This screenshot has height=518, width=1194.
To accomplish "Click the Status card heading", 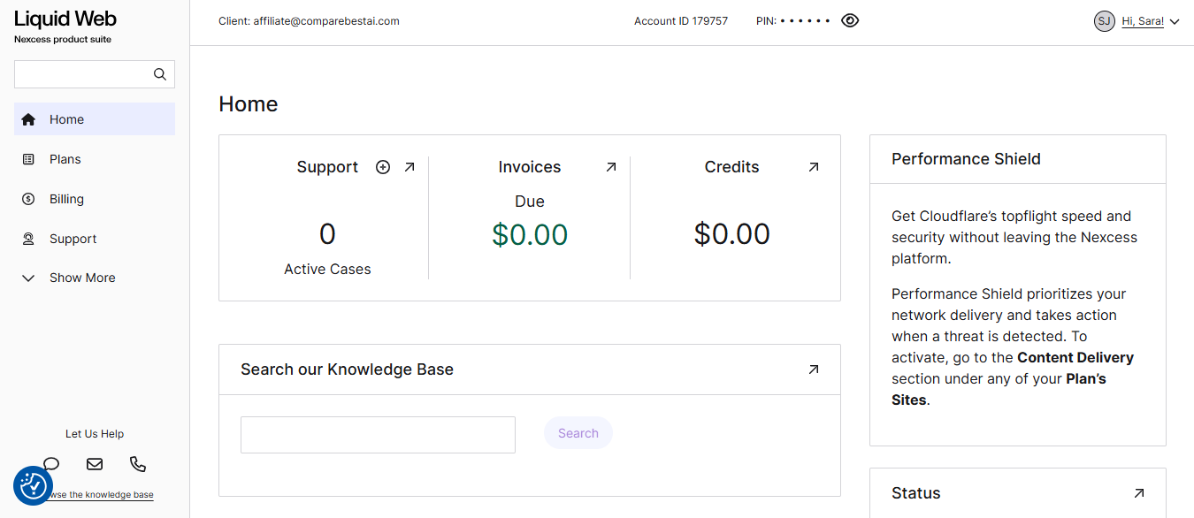I will click(x=916, y=493).
